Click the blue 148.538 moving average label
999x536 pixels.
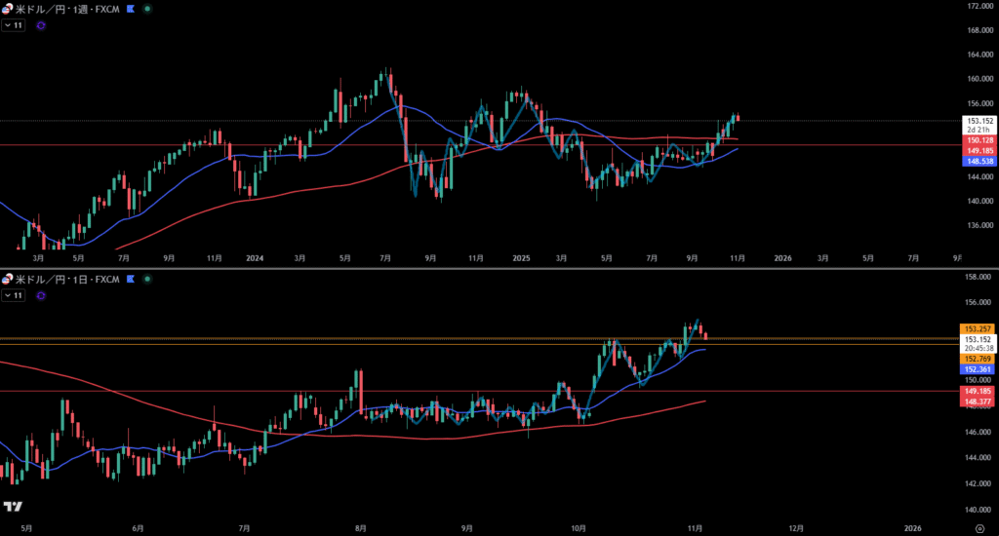(x=979, y=161)
